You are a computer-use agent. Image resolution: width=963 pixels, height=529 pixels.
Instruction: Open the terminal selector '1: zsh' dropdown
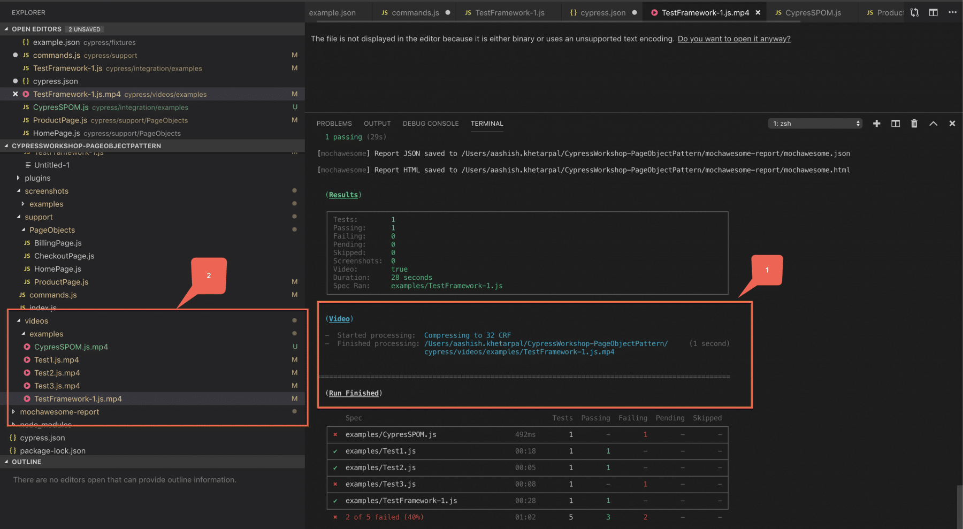pyautogui.click(x=815, y=124)
